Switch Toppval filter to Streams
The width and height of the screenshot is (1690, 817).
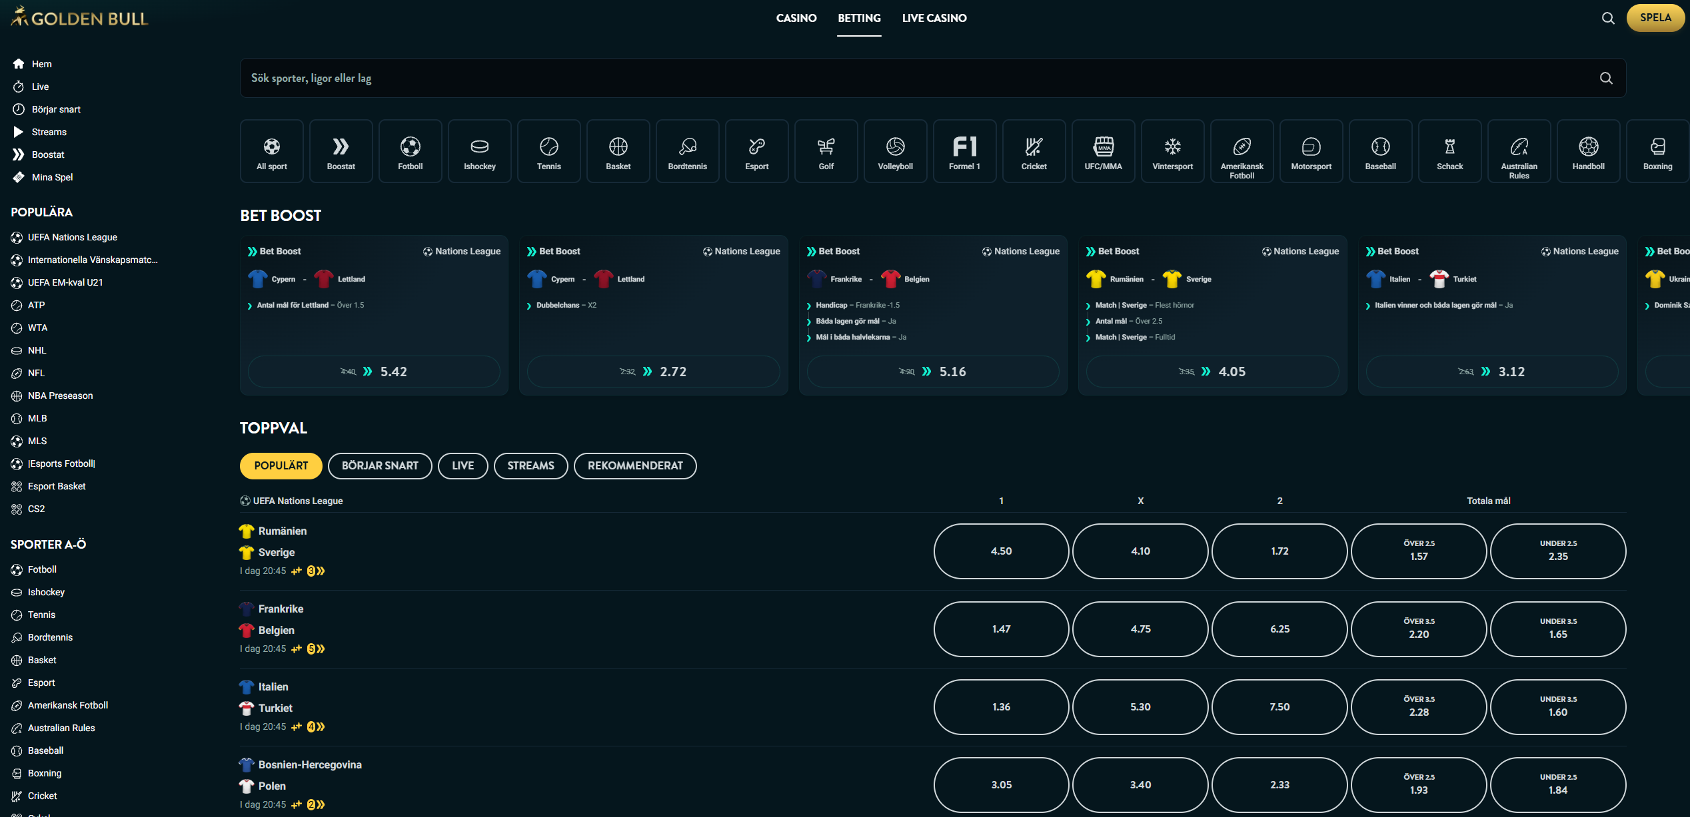point(531,466)
